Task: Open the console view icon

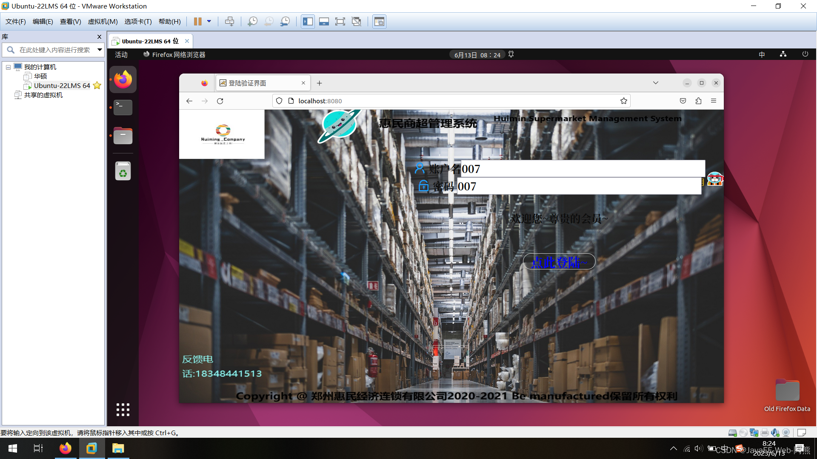Action: [379, 21]
